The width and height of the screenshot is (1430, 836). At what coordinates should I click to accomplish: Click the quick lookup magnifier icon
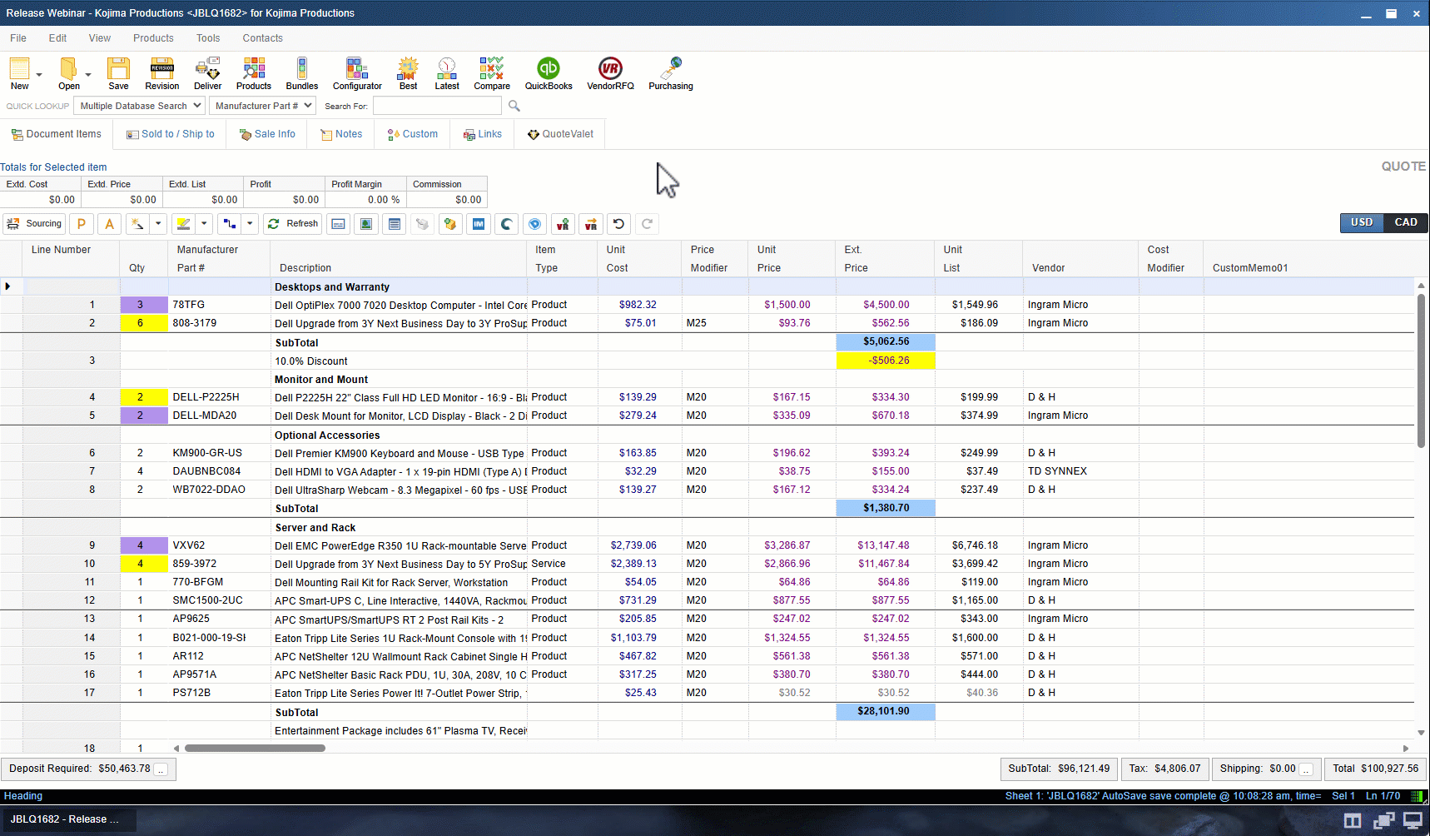(x=514, y=106)
